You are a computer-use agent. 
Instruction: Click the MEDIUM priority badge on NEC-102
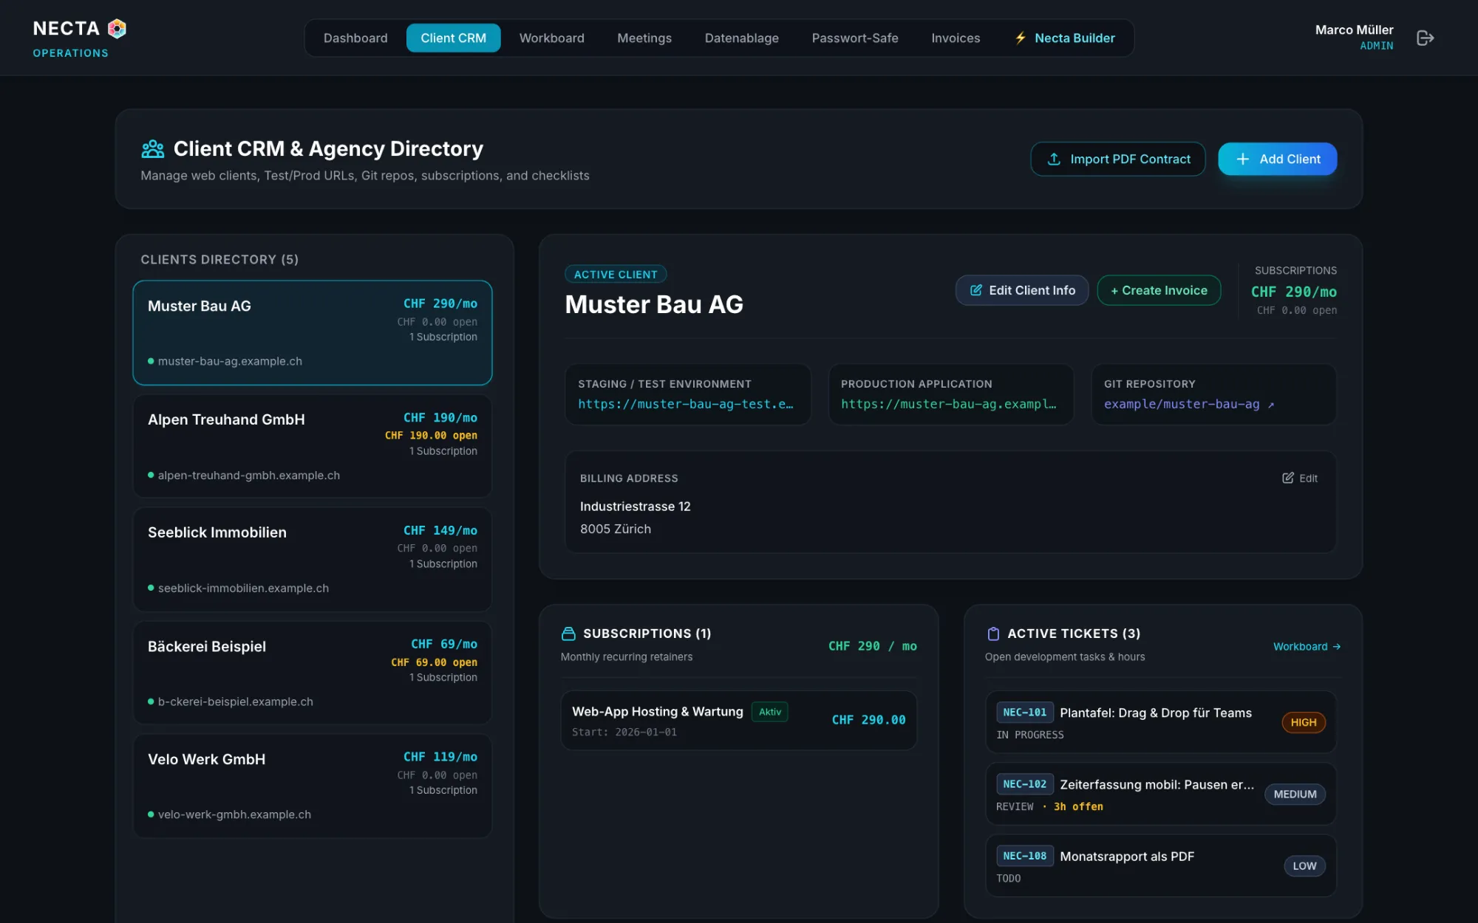coord(1295,794)
